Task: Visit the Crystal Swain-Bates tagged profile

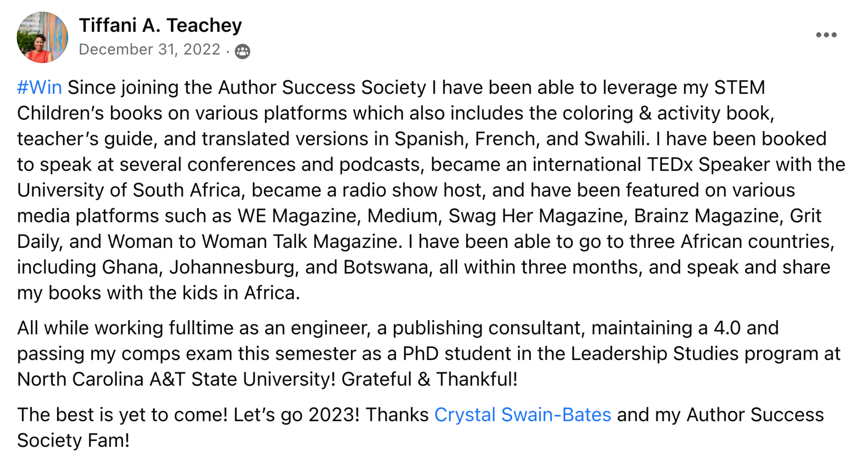Action: click(523, 414)
